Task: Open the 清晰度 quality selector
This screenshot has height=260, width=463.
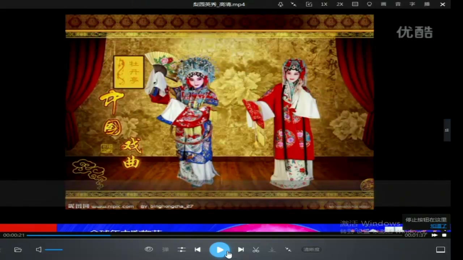Action: click(x=311, y=250)
